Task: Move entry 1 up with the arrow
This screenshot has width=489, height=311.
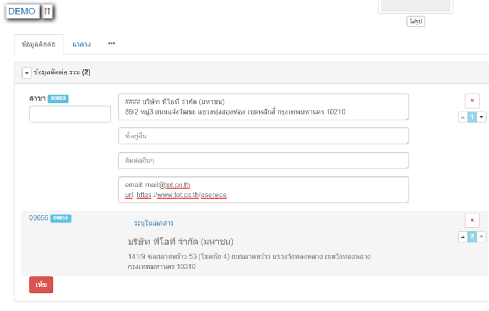Action: point(463,117)
